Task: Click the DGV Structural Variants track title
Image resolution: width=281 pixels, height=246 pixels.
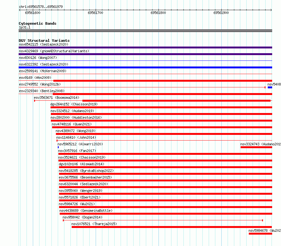Action: click(x=44, y=41)
